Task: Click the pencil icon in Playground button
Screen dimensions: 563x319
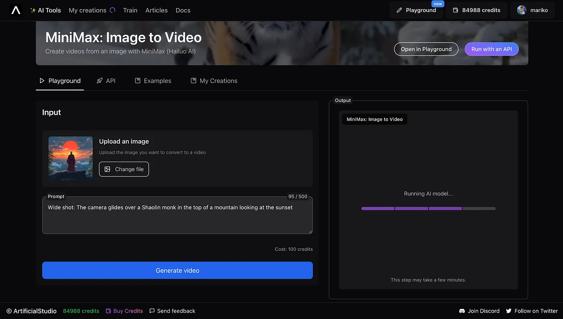Action: [x=399, y=10]
